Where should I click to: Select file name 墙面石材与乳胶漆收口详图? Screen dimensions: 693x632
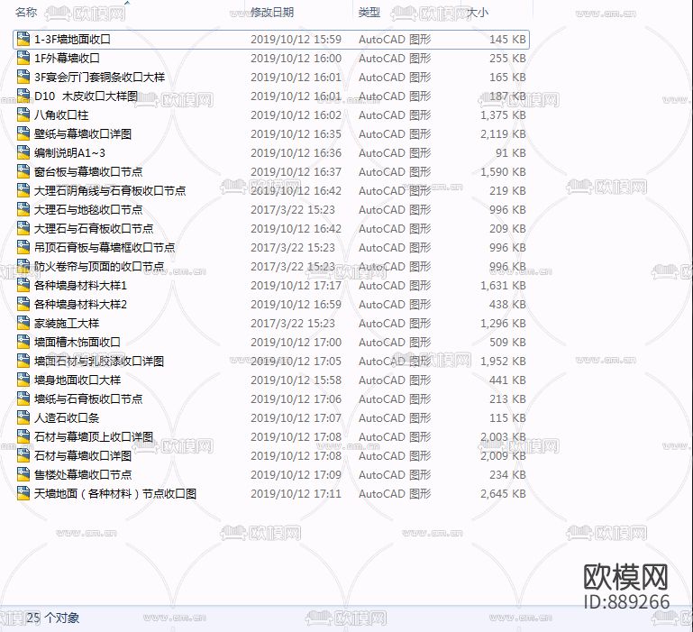pyautogui.click(x=99, y=362)
